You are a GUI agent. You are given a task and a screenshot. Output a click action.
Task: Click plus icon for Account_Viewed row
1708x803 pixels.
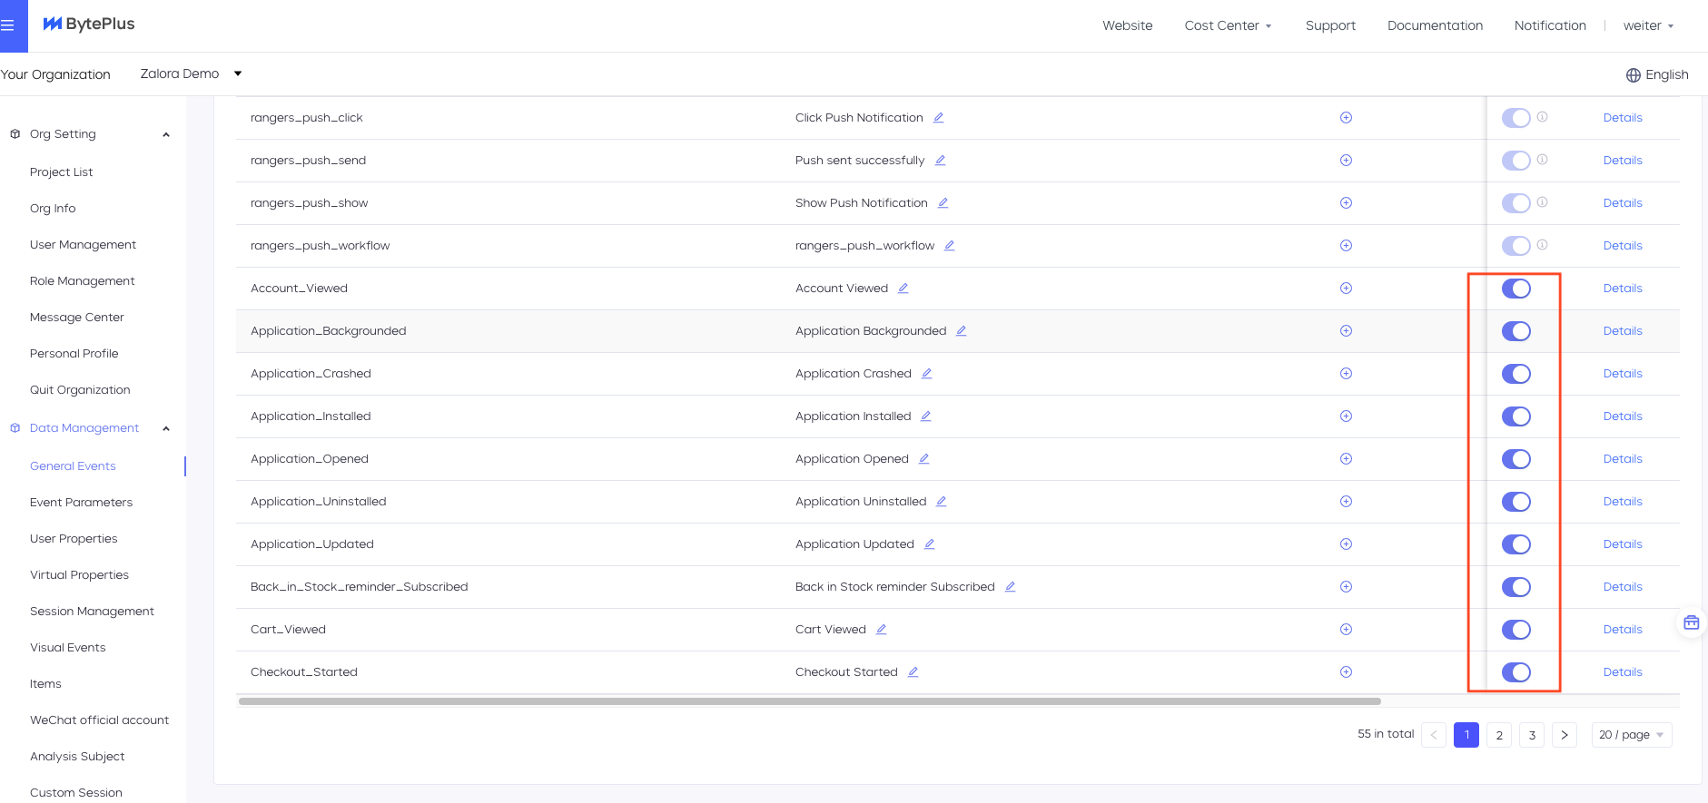tap(1347, 289)
